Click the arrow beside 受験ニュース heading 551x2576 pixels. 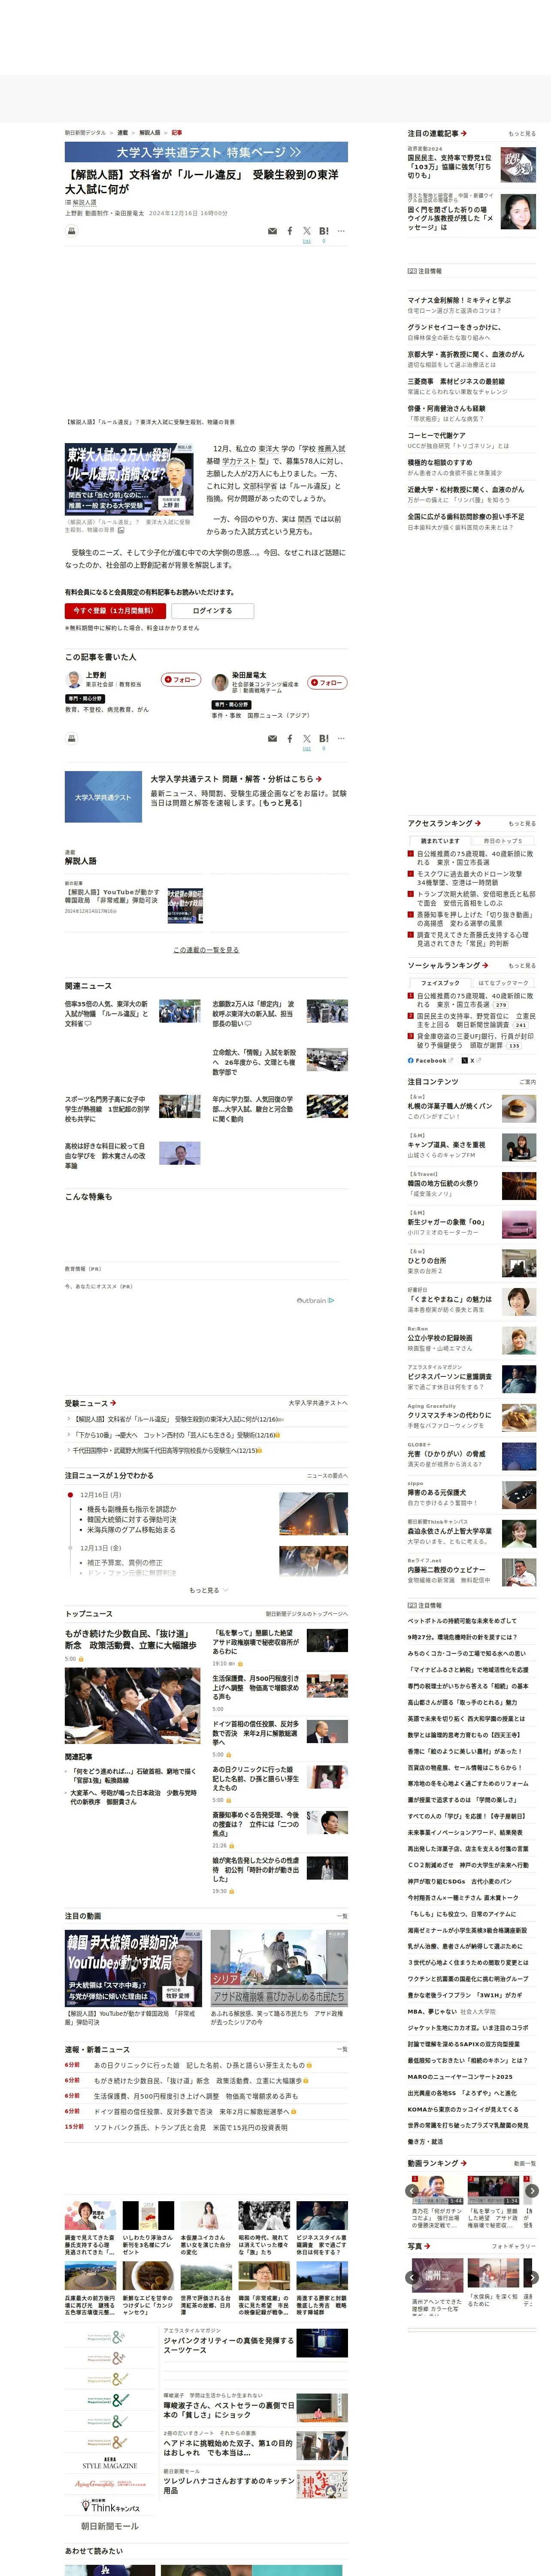point(113,1402)
